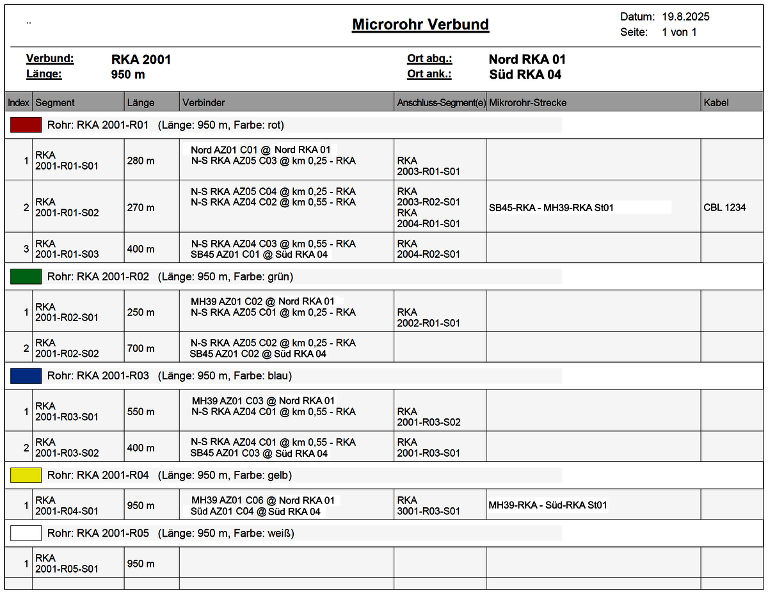768x593 pixels.
Task: Select the 700 m length cell
Action: pyautogui.click(x=141, y=348)
